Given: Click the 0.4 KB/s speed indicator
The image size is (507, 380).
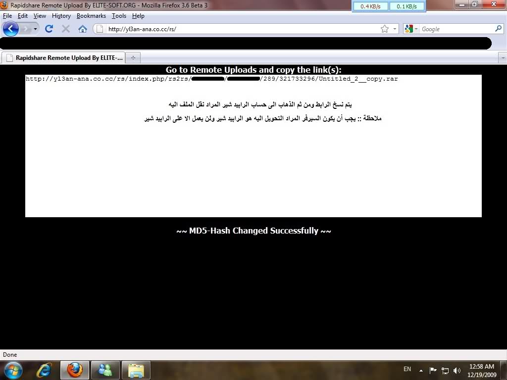Looking at the screenshot, I should [x=370, y=6].
